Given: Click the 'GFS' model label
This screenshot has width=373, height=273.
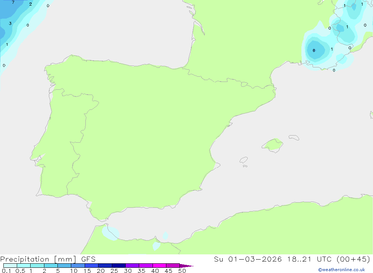Looking at the screenshot, I should (x=88, y=259).
